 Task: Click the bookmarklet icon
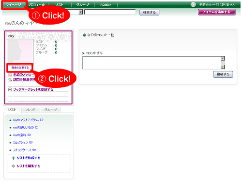tap(10, 89)
